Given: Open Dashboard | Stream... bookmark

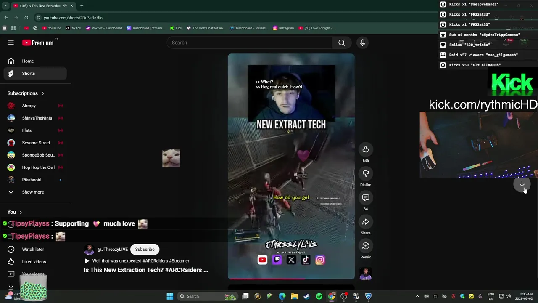Looking at the screenshot, I should point(146,28).
